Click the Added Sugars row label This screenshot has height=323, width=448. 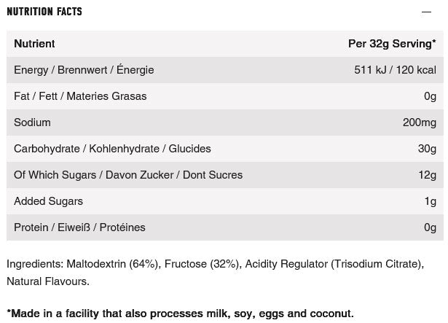click(x=48, y=201)
